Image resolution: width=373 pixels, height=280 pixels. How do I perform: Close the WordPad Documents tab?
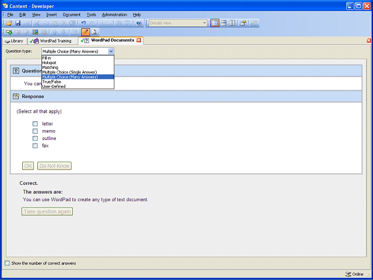139,40
